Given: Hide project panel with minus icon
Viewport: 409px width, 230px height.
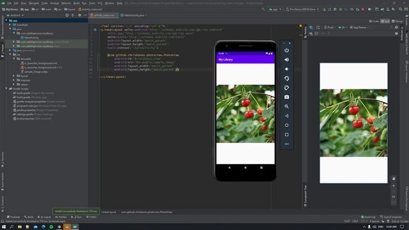Looking at the screenshot, I should (x=85, y=15).
